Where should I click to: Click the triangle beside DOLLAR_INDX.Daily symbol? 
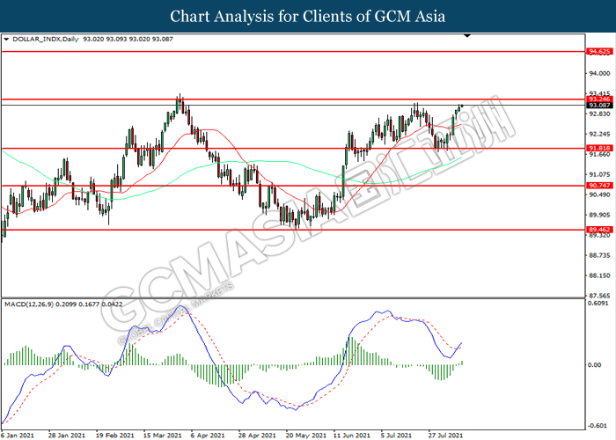(7, 40)
